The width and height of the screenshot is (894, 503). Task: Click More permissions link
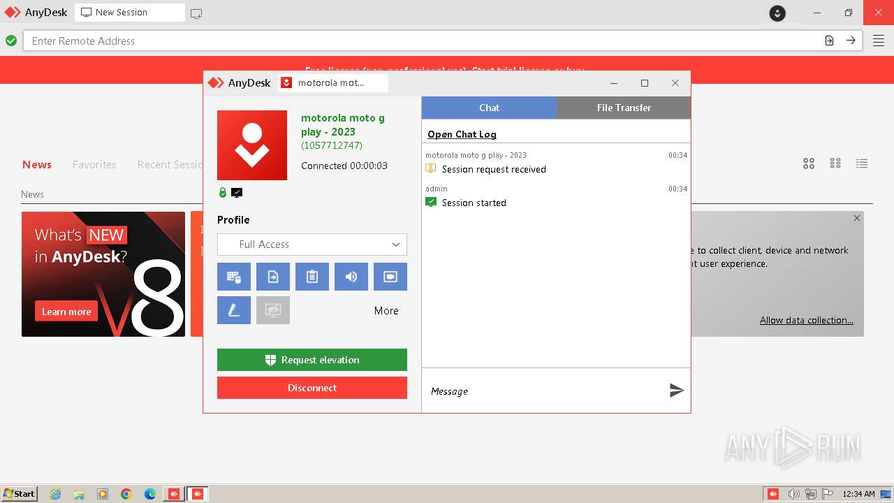pyautogui.click(x=386, y=311)
